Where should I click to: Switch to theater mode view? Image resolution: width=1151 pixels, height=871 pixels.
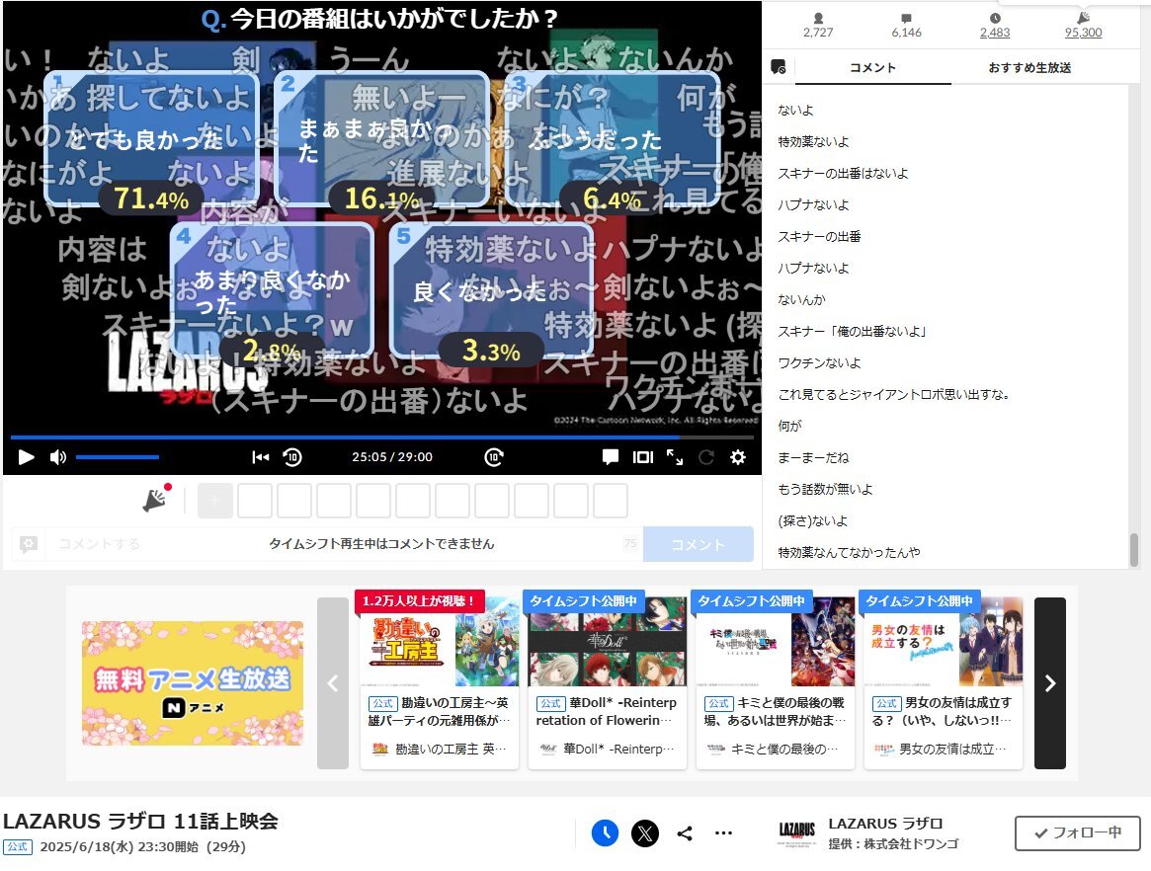(643, 457)
